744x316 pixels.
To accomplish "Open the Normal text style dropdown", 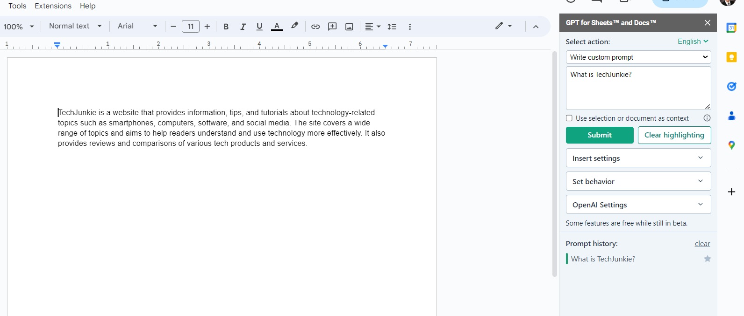I will (75, 26).
